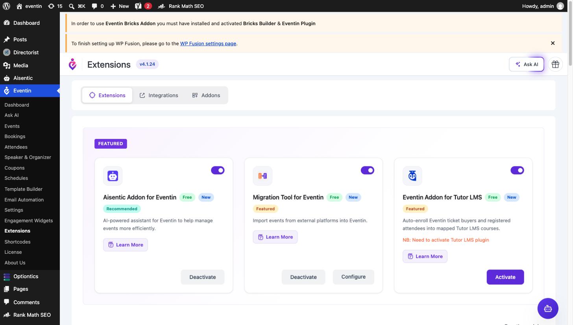Open the comments bubble icon in admin bar

[x=94, y=6]
